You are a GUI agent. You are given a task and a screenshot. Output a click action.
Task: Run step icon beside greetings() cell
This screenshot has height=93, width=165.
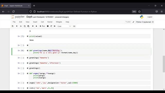pos(28,68)
